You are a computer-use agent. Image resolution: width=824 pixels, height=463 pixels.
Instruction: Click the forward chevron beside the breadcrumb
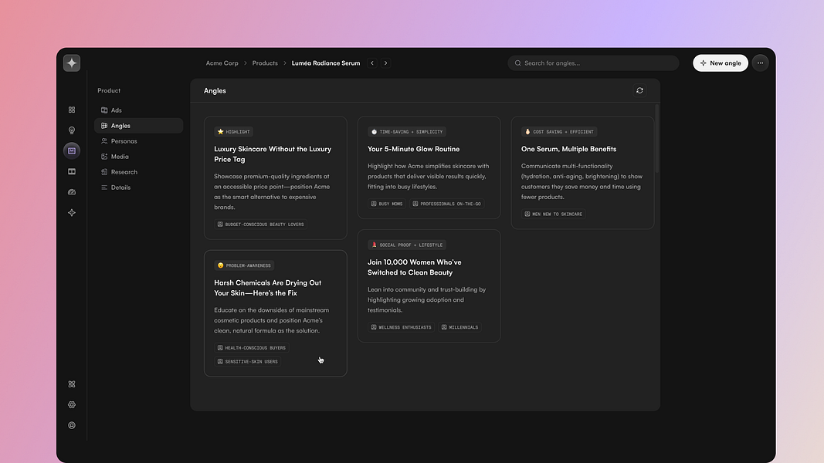[385, 63]
